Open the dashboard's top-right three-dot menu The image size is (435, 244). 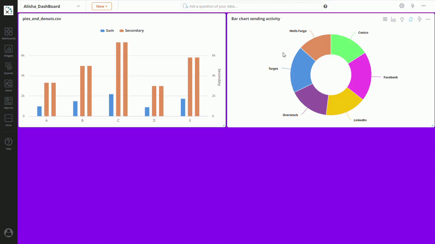click(x=423, y=6)
